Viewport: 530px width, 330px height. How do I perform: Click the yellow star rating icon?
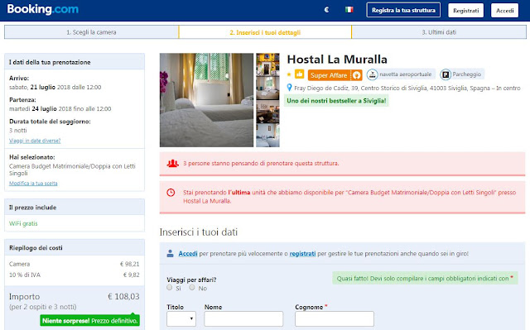[x=289, y=74]
